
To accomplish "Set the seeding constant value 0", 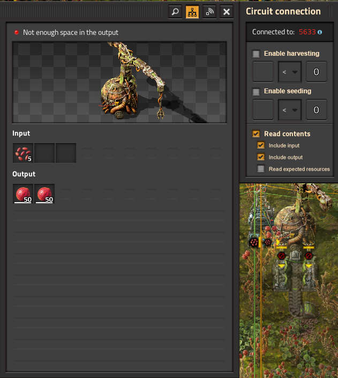I will tap(317, 110).
